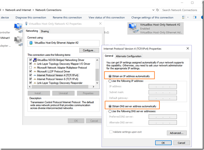Select Obtain DNS server address automatically

[x=110, y=106]
